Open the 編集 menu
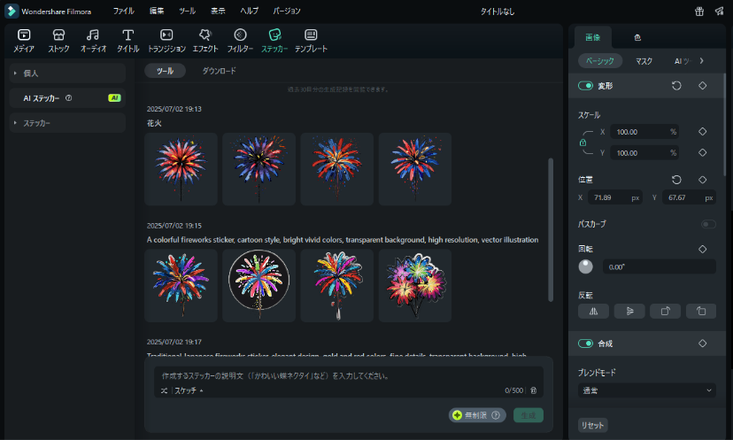Screen dimensions: 733x440 click(x=157, y=11)
